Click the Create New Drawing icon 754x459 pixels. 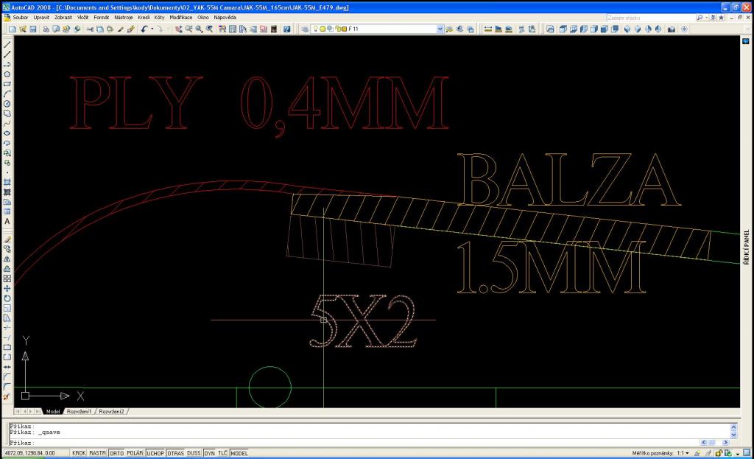(13, 29)
